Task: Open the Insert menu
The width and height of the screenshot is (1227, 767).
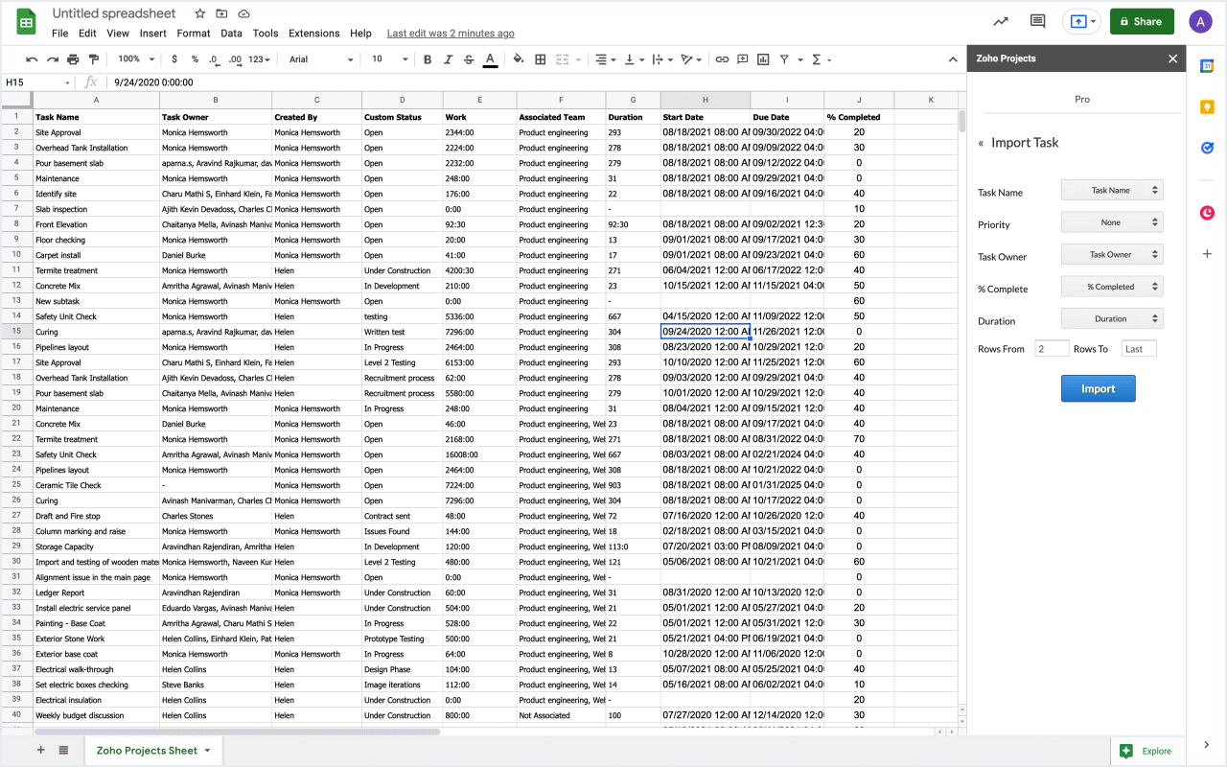Action: (x=153, y=33)
